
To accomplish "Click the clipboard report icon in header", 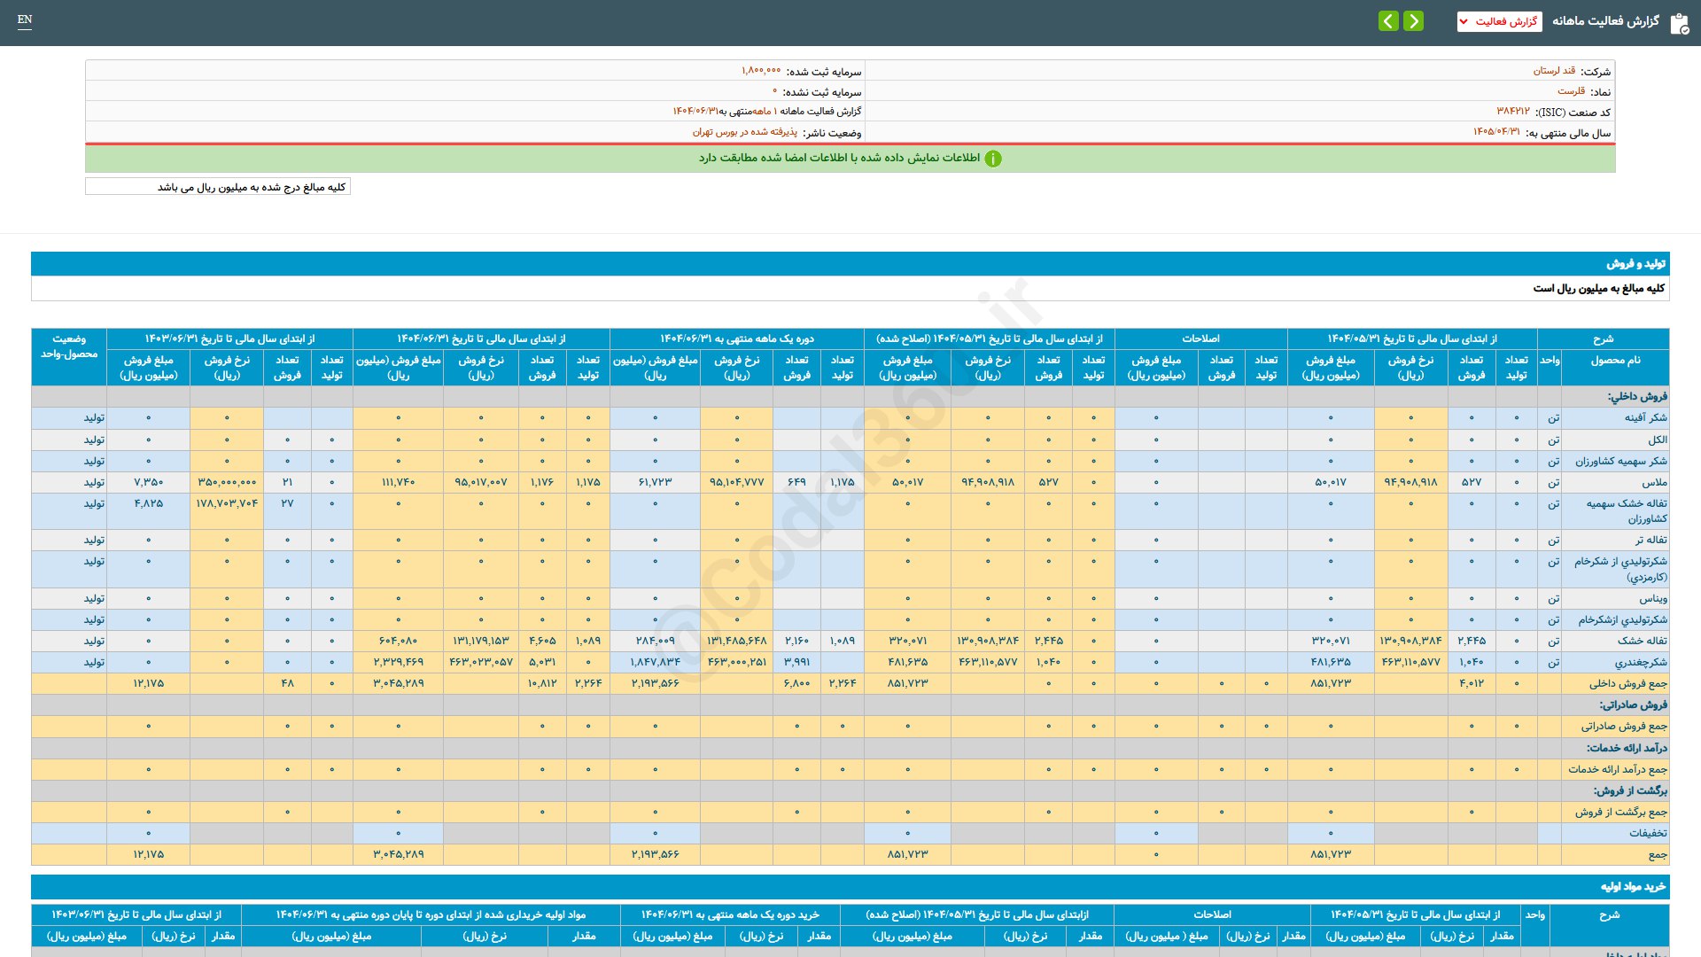I will click(x=1679, y=22).
